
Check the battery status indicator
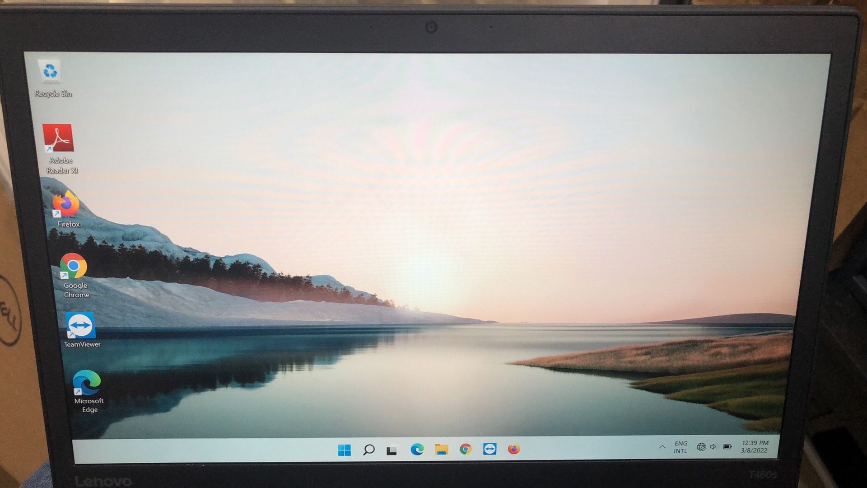coord(727,447)
